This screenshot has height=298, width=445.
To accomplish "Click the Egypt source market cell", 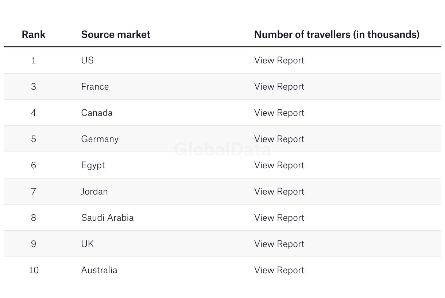I will [x=93, y=165].
